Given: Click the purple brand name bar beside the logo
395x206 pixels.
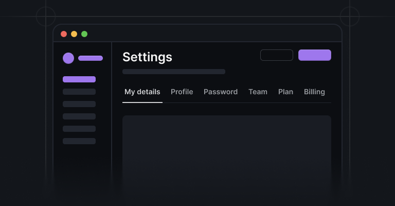Looking at the screenshot, I should (91, 58).
